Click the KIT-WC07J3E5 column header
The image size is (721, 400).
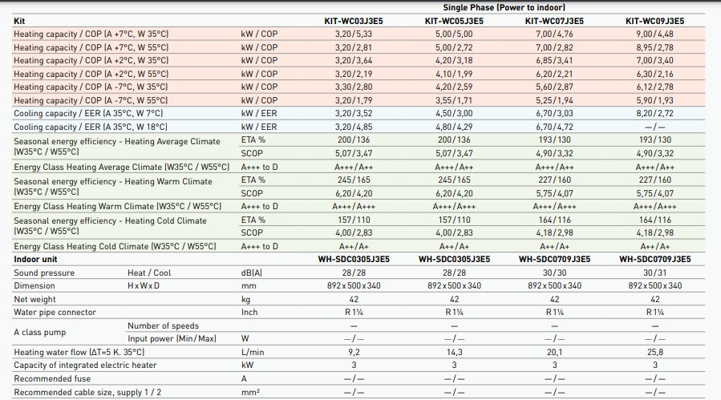click(x=554, y=21)
